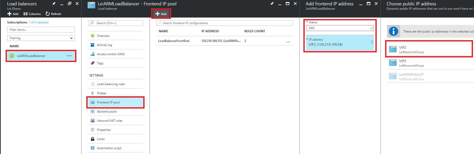This screenshot has height=154, width=474.
Task: Focus Search frontend IP configurations box
Action: coord(224,23)
